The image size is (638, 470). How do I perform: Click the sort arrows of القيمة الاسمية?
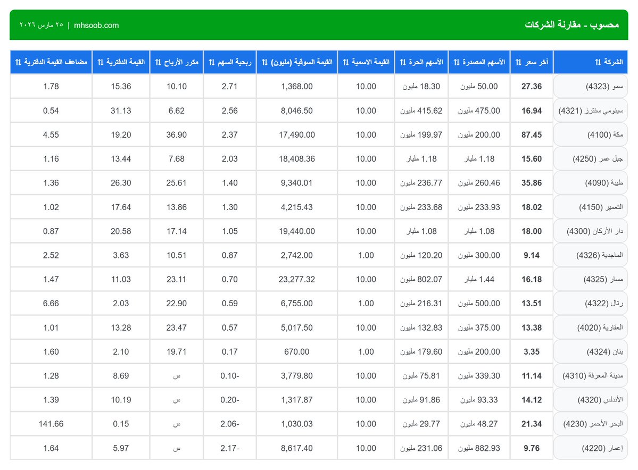click(x=346, y=62)
